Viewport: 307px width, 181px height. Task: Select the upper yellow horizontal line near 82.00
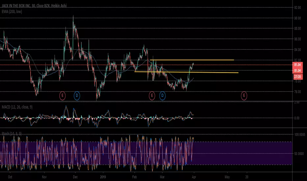192,60
